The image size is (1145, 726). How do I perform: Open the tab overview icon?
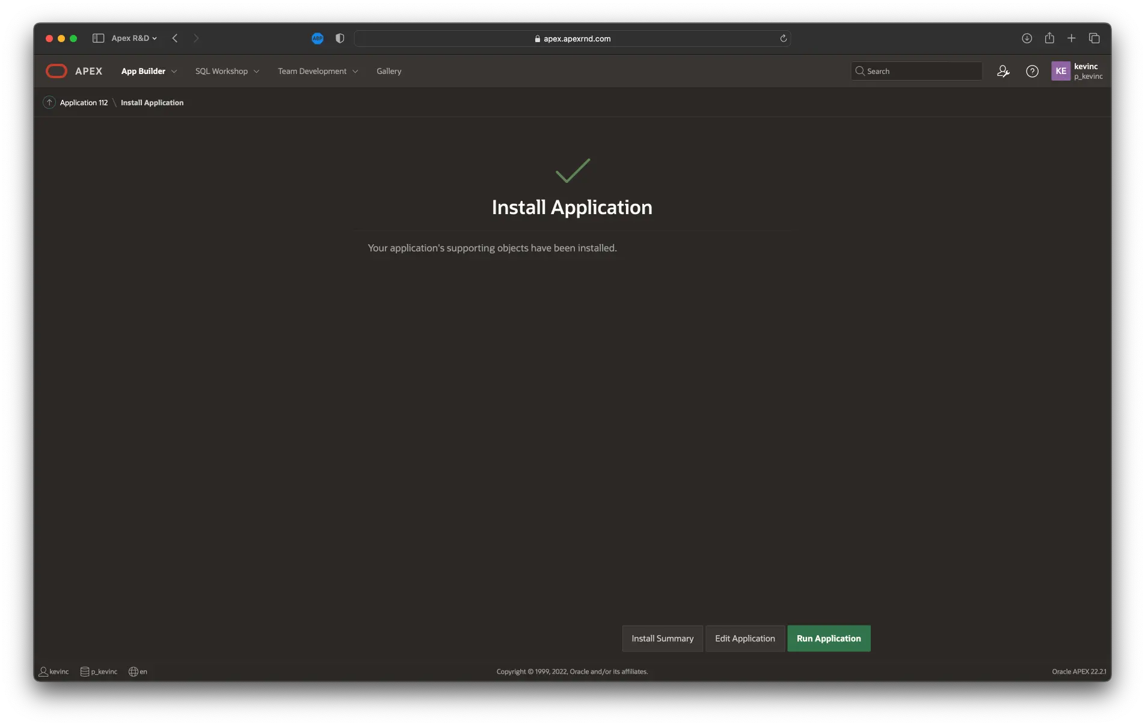pyautogui.click(x=1094, y=38)
